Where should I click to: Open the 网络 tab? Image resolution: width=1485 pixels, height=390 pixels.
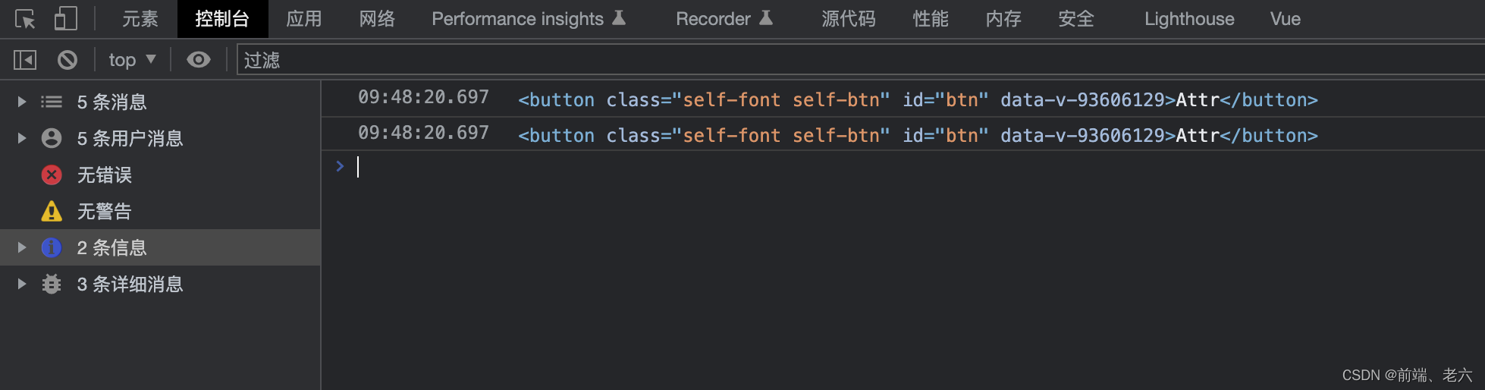377,19
